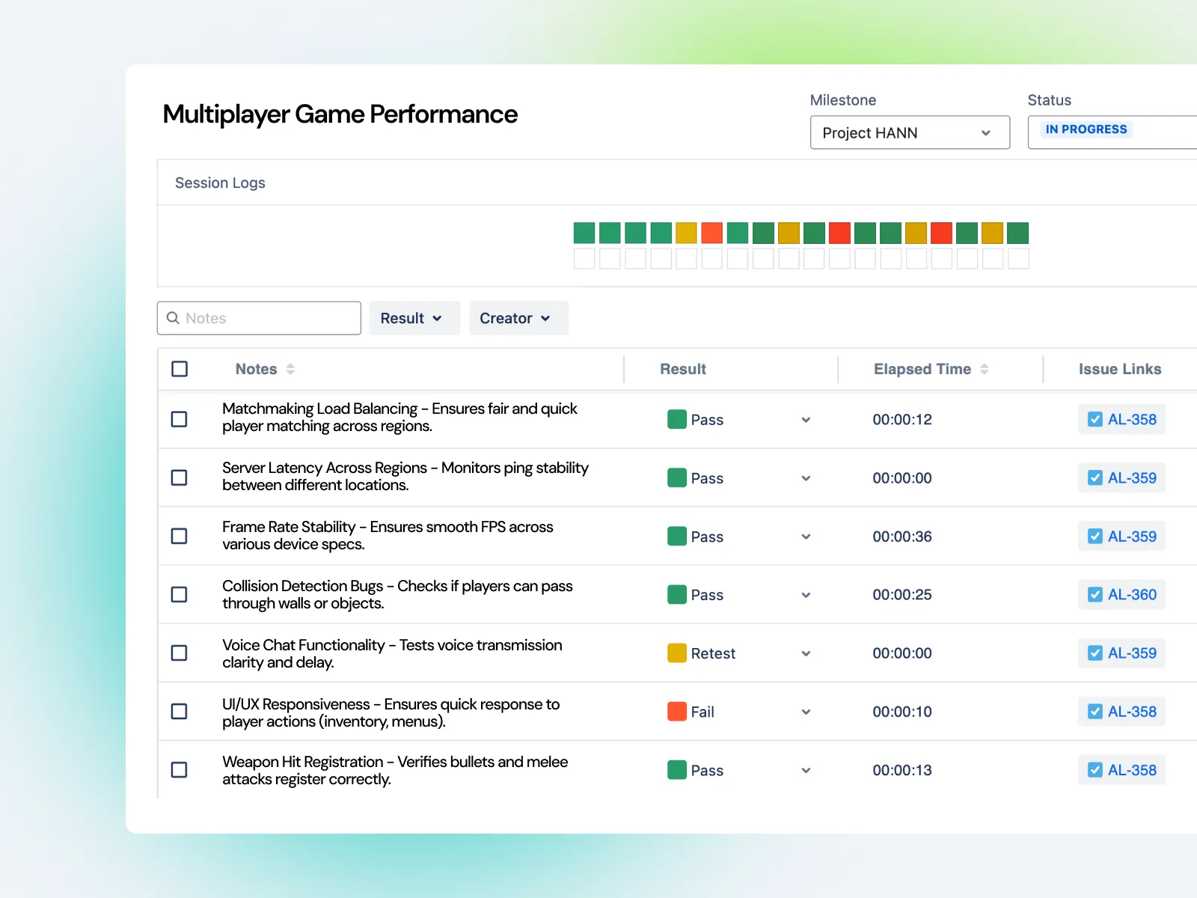Click the Session Logs section header
Viewport: 1197px width, 898px height.
point(219,183)
